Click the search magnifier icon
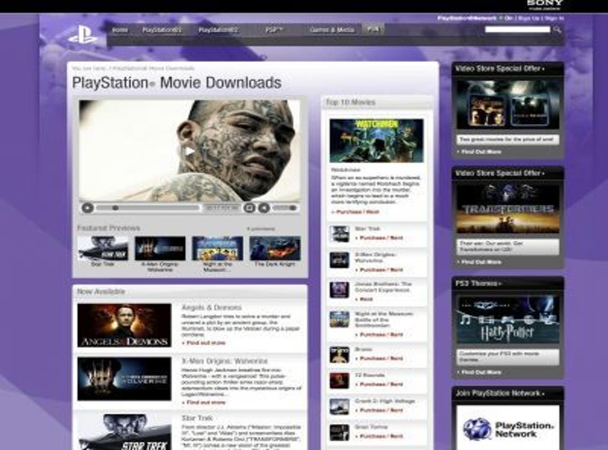 coord(557,30)
